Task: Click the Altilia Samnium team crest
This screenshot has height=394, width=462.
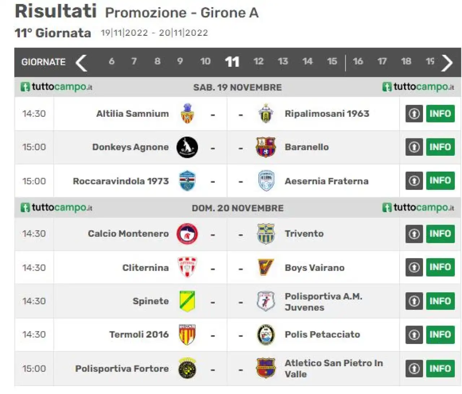Action: coord(187,114)
